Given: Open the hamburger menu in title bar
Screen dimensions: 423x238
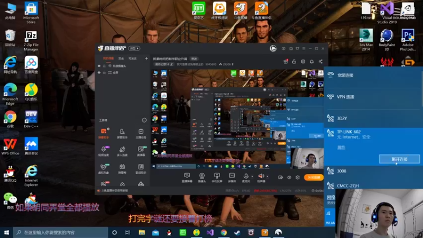Looking at the screenshot, I should tap(304, 49).
